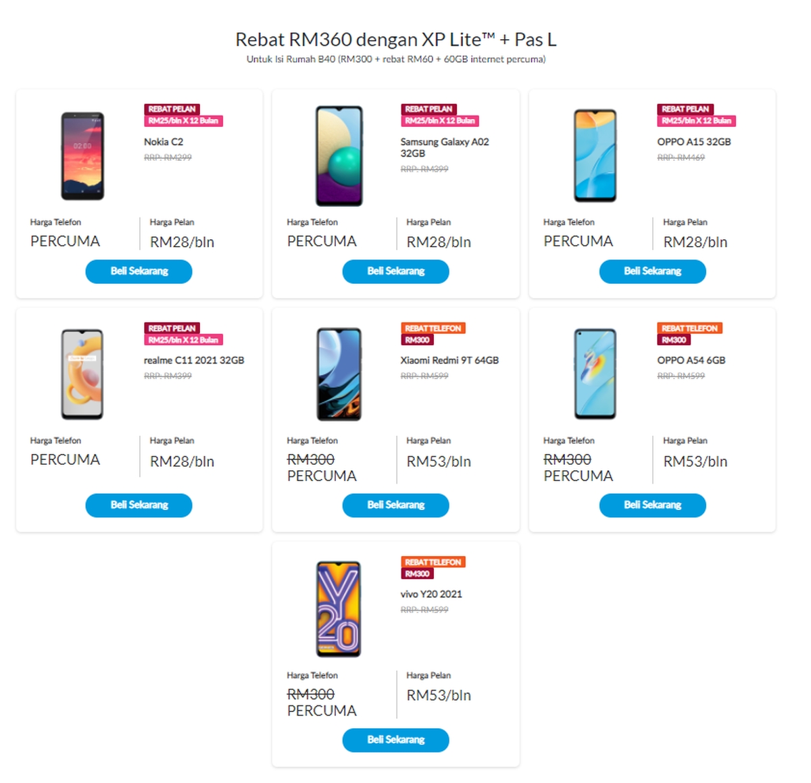Click Beli Sekarang for the Nokia C2

coord(138,272)
